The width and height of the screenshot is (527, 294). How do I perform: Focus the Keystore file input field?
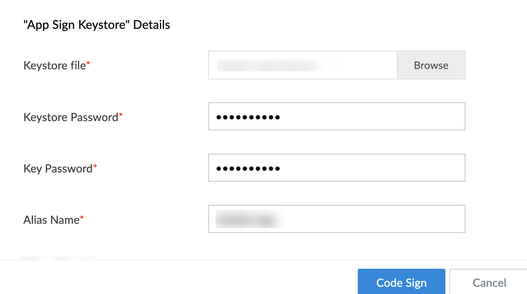pos(302,65)
